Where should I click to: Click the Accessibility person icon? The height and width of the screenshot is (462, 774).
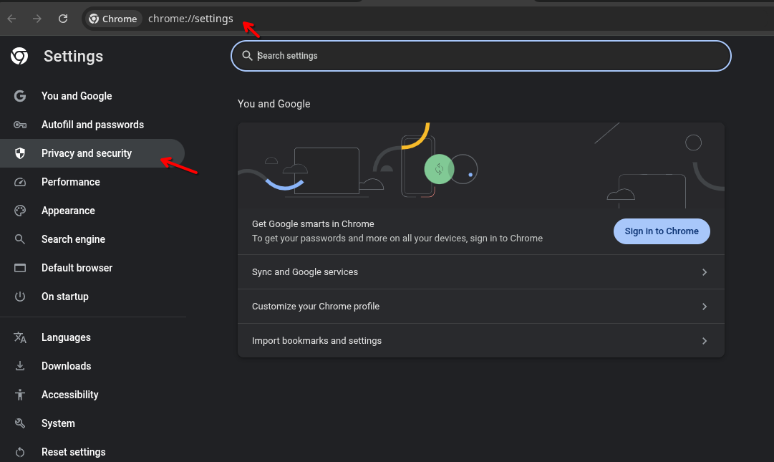click(20, 395)
